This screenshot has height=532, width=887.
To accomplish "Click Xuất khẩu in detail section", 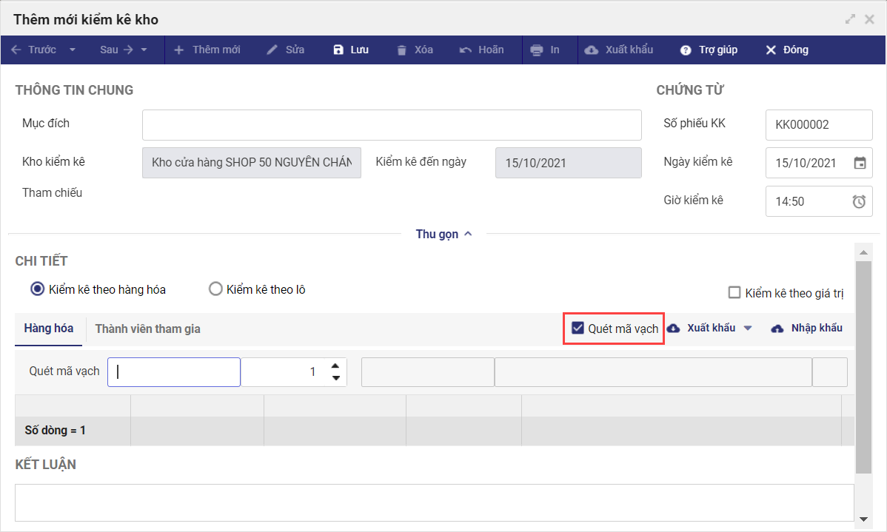I will (x=701, y=328).
